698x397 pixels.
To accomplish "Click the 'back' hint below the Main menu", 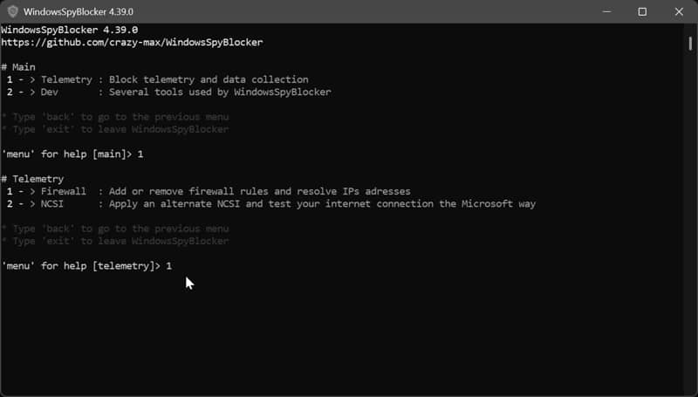I will (115, 117).
